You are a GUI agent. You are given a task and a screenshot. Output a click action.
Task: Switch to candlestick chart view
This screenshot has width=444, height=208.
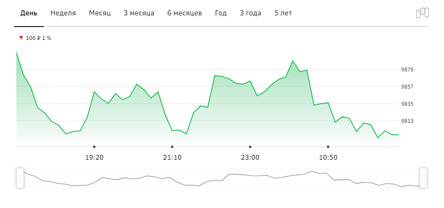click(x=422, y=13)
